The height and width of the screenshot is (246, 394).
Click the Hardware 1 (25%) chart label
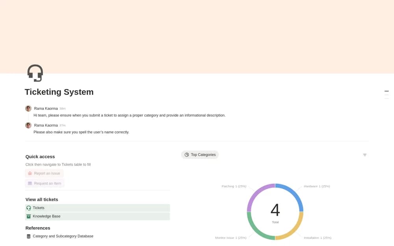pos(317,186)
